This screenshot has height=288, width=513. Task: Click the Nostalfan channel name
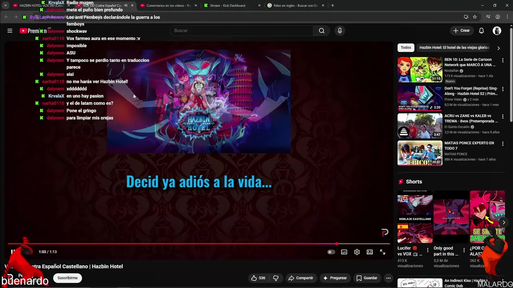451,71
